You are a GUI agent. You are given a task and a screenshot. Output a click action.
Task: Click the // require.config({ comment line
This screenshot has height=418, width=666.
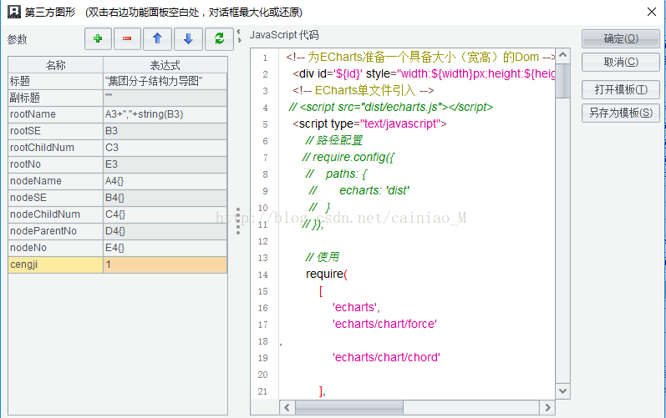tap(348, 158)
